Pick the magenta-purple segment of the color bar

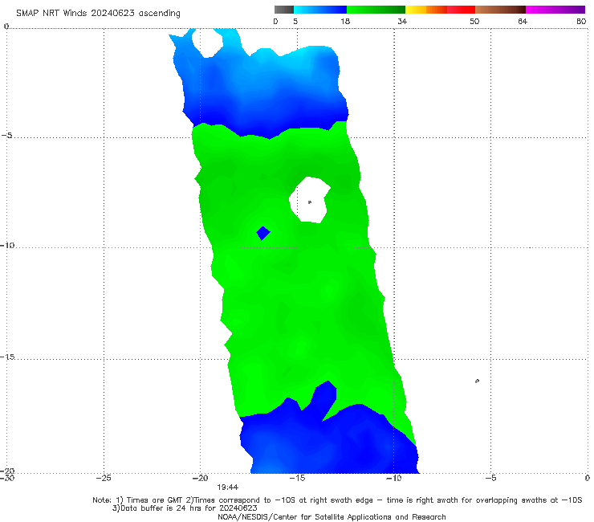[x=555, y=10]
